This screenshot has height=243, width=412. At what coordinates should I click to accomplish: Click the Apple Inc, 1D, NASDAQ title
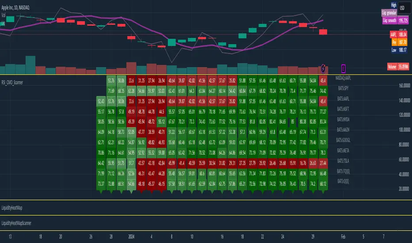tap(15, 8)
